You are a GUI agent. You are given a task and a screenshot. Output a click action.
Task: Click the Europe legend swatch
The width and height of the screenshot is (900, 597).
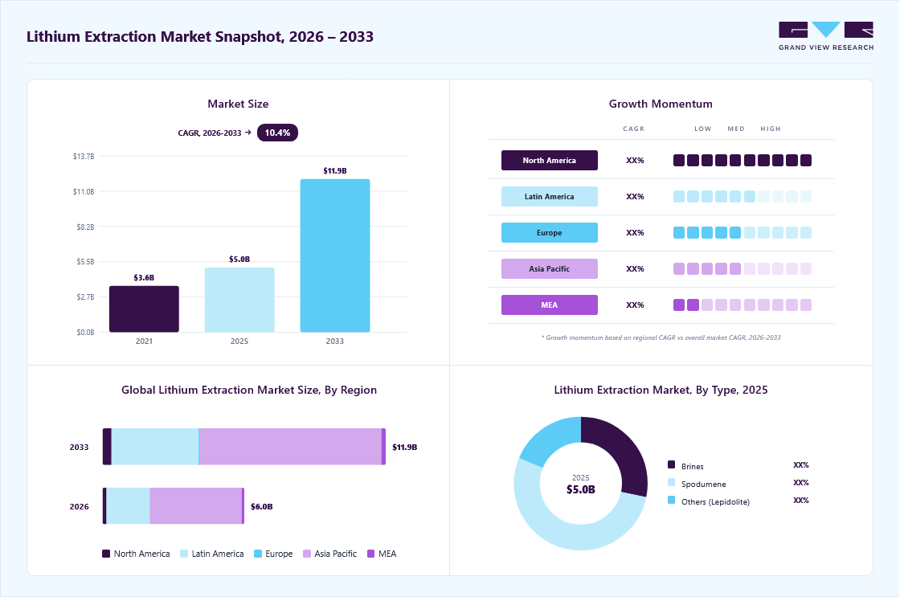click(258, 554)
